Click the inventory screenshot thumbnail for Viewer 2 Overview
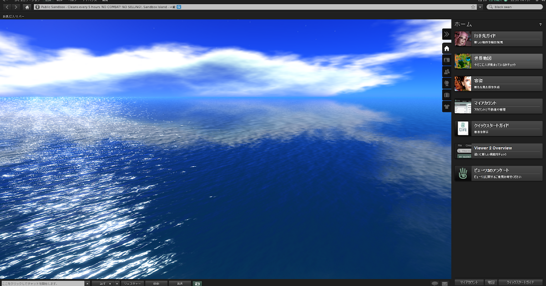 [x=463, y=151]
